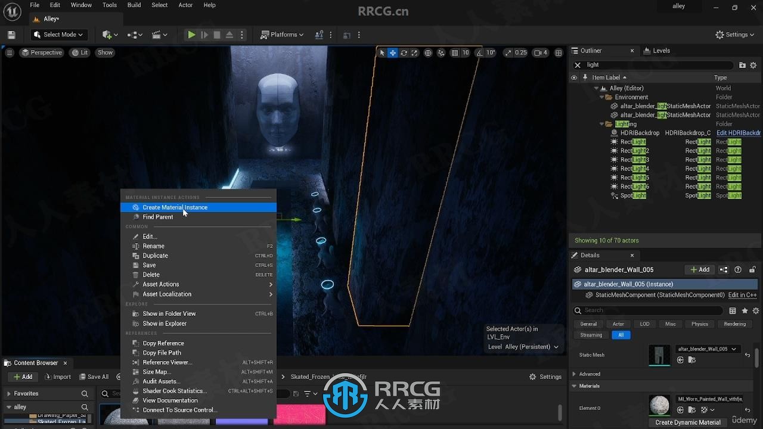Screen dimensions: 763x429
Task: Clear the Outliner search text with X
Action: pos(577,65)
